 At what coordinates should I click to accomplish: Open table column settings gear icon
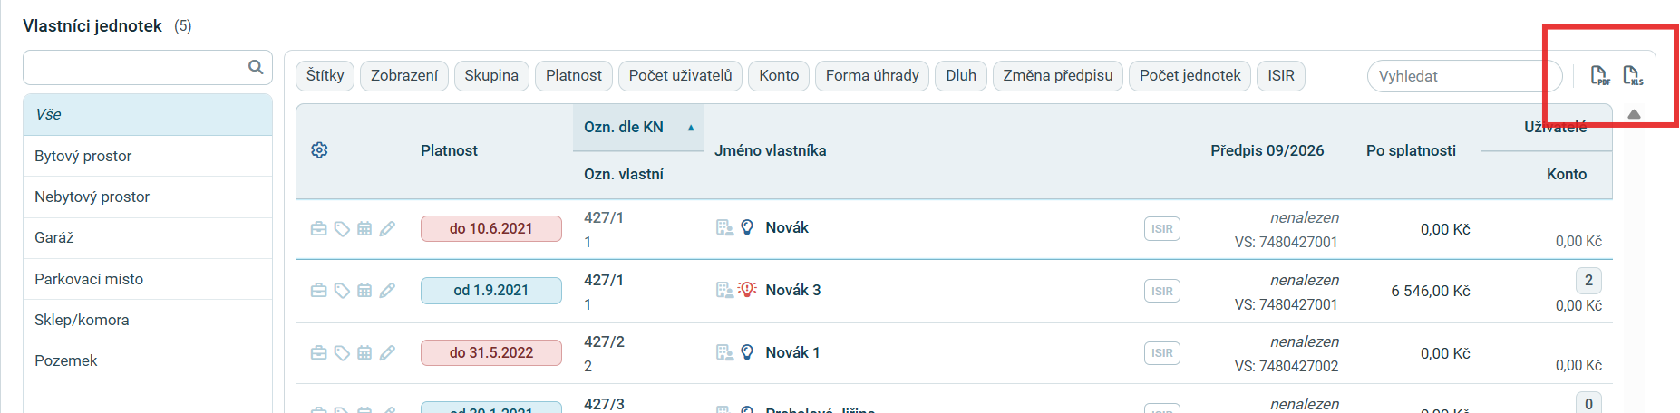319,150
